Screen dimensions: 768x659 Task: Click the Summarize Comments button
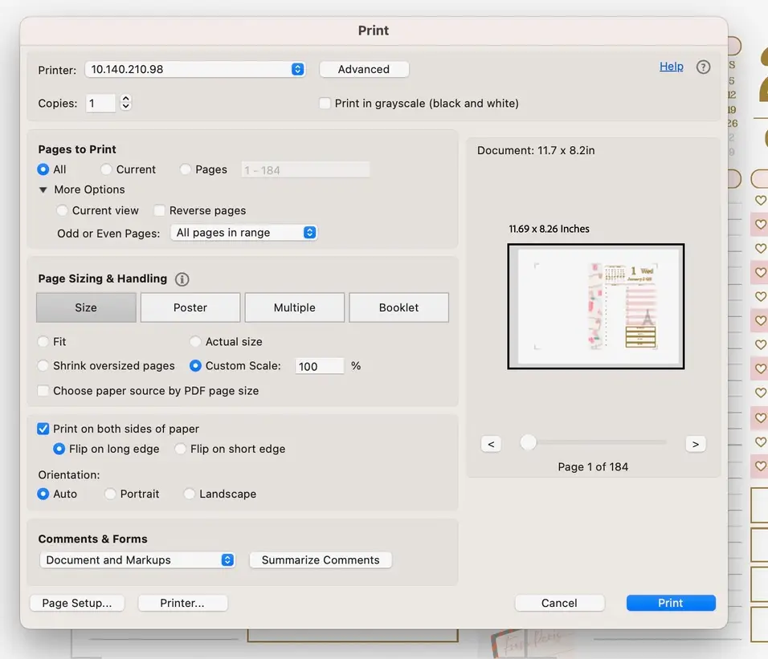320,560
